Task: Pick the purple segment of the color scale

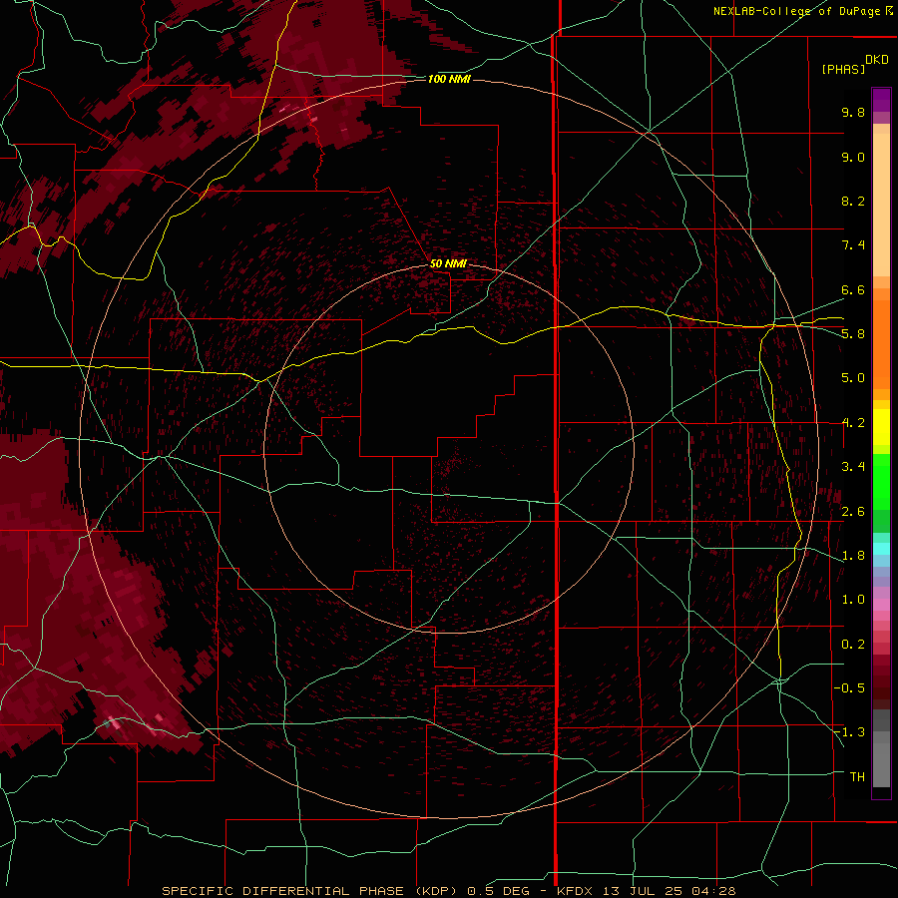Action: coord(881,100)
